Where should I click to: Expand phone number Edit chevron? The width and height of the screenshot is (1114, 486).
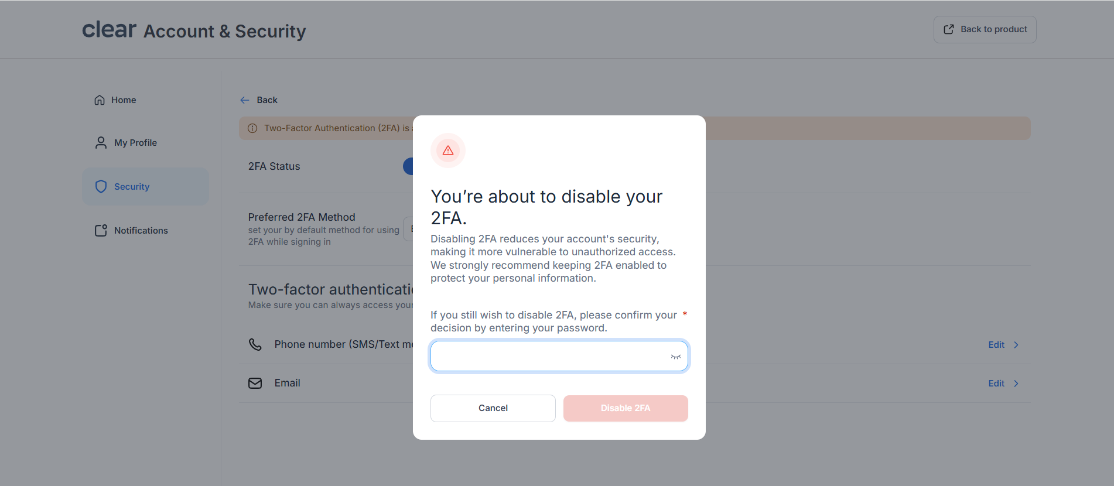[1016, 345]
